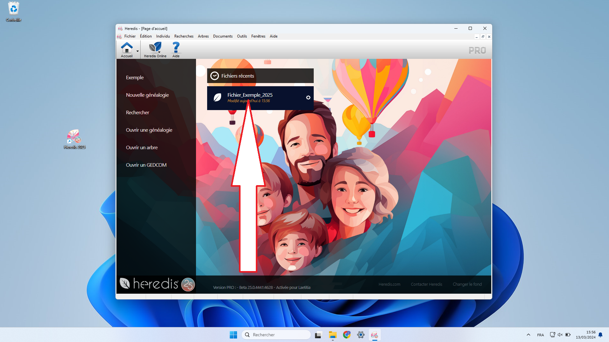Image resolution: width=609 pixels, height=342 pixels.
Task: Click Ouvrir un GEDCOM
Action: pyautogui.click(x=146, y=165)
